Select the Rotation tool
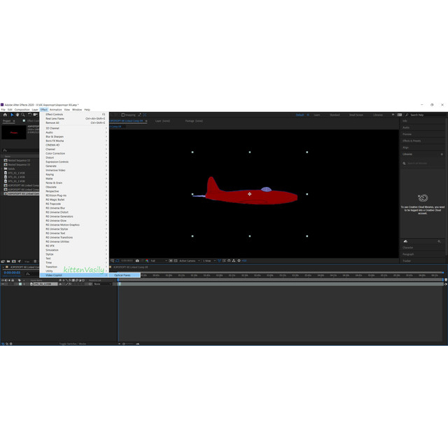Viewport: 448px width, 448px height. pyautogui.click(x=29, y=115)
